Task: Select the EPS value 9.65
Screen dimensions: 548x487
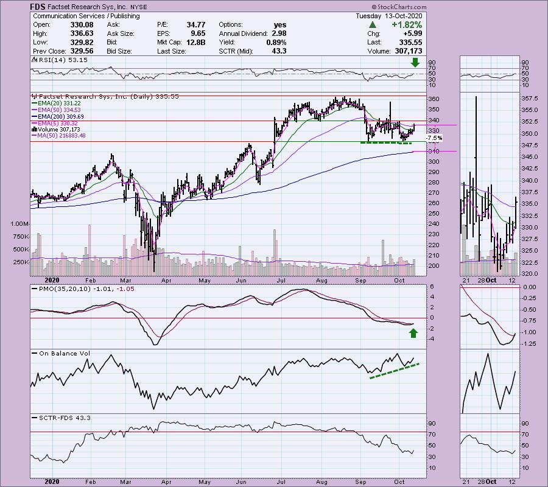Action: [198, 33]
